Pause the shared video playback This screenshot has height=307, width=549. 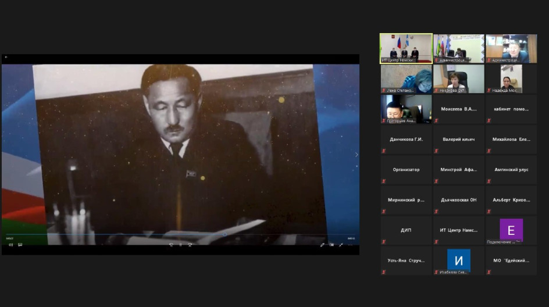click(180, 245)
